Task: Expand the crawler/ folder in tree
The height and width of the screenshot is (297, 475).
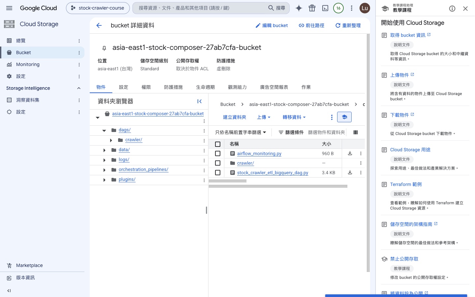Action: [x=111, y=141]
